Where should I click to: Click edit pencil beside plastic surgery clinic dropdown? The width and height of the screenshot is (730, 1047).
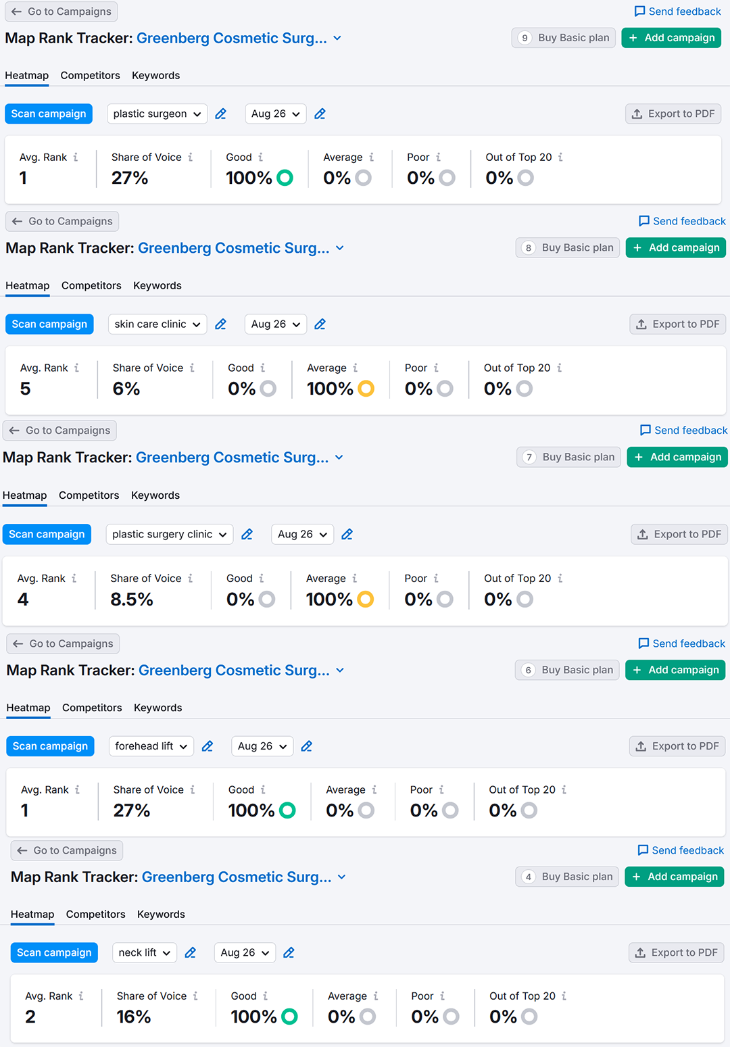[247, 535]
